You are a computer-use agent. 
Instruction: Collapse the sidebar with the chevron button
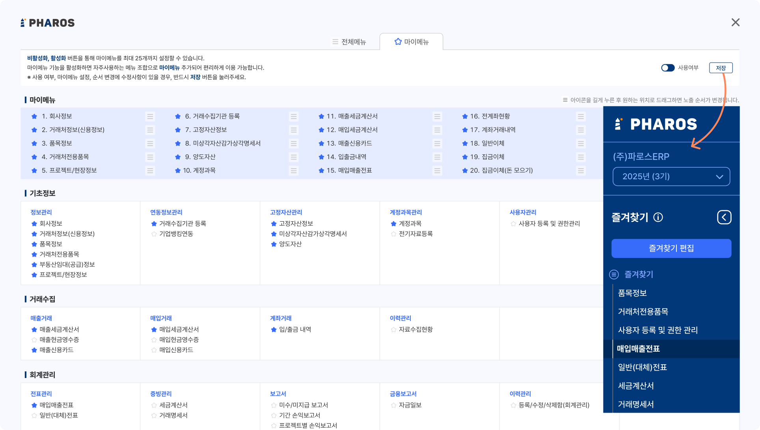click(x=724, y=217)
